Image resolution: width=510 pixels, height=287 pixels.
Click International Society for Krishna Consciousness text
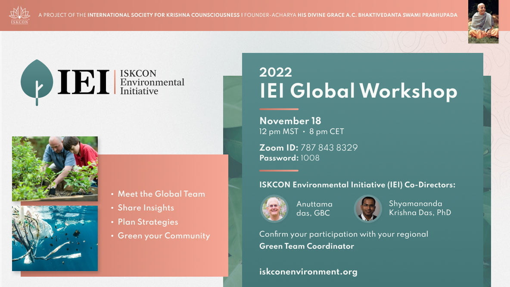tap(164, 15)
